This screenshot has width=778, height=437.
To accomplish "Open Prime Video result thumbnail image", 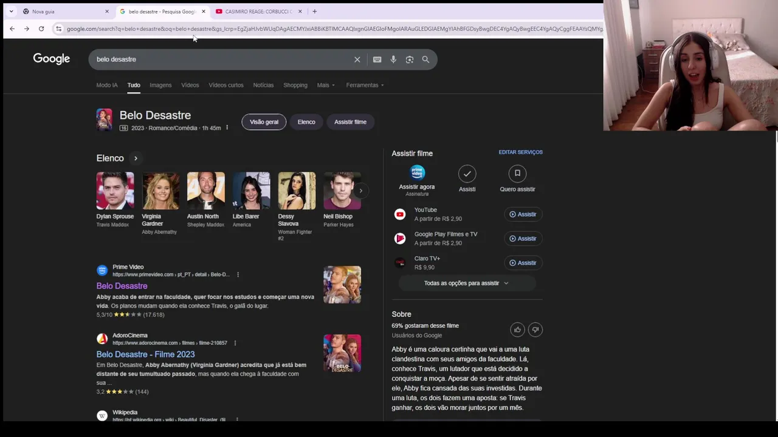I will [342, 285].
